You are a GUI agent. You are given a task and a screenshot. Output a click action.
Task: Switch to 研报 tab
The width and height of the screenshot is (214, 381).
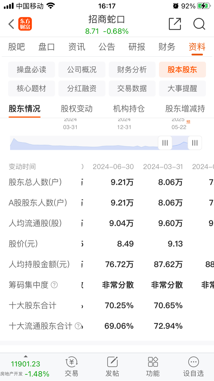click(137, 47)
